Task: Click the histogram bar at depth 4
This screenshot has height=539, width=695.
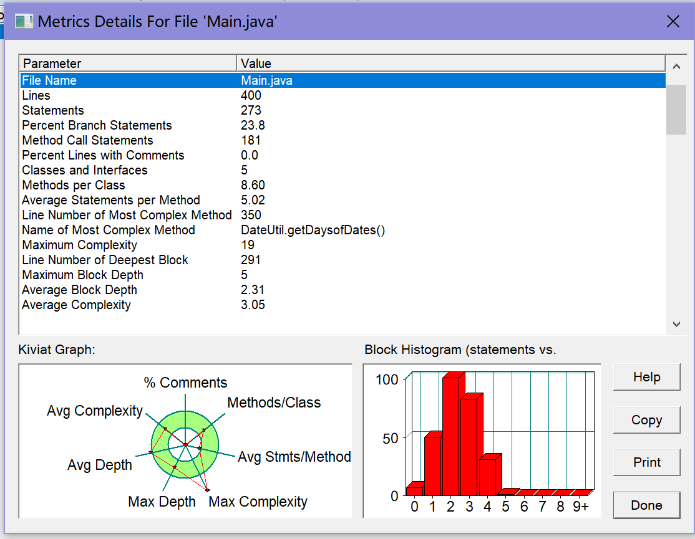Action: (x=488, y=476)
